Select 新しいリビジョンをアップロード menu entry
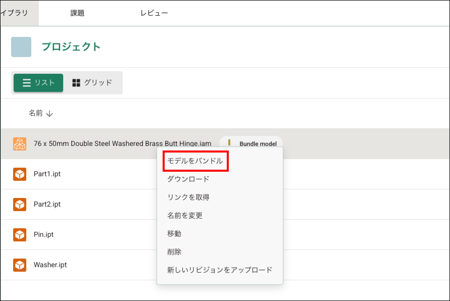This screenshot has width=450, height=301. 219,270
